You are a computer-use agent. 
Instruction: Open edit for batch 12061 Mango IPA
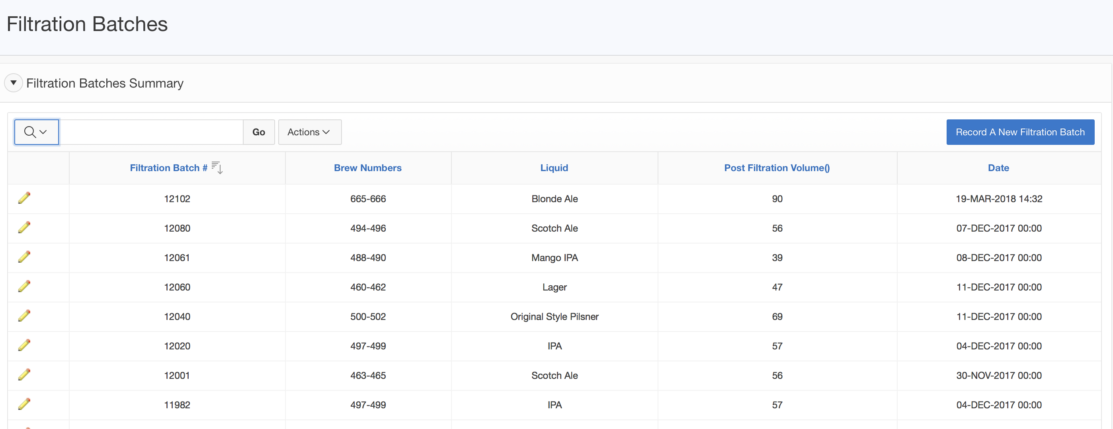pos(24,257)
